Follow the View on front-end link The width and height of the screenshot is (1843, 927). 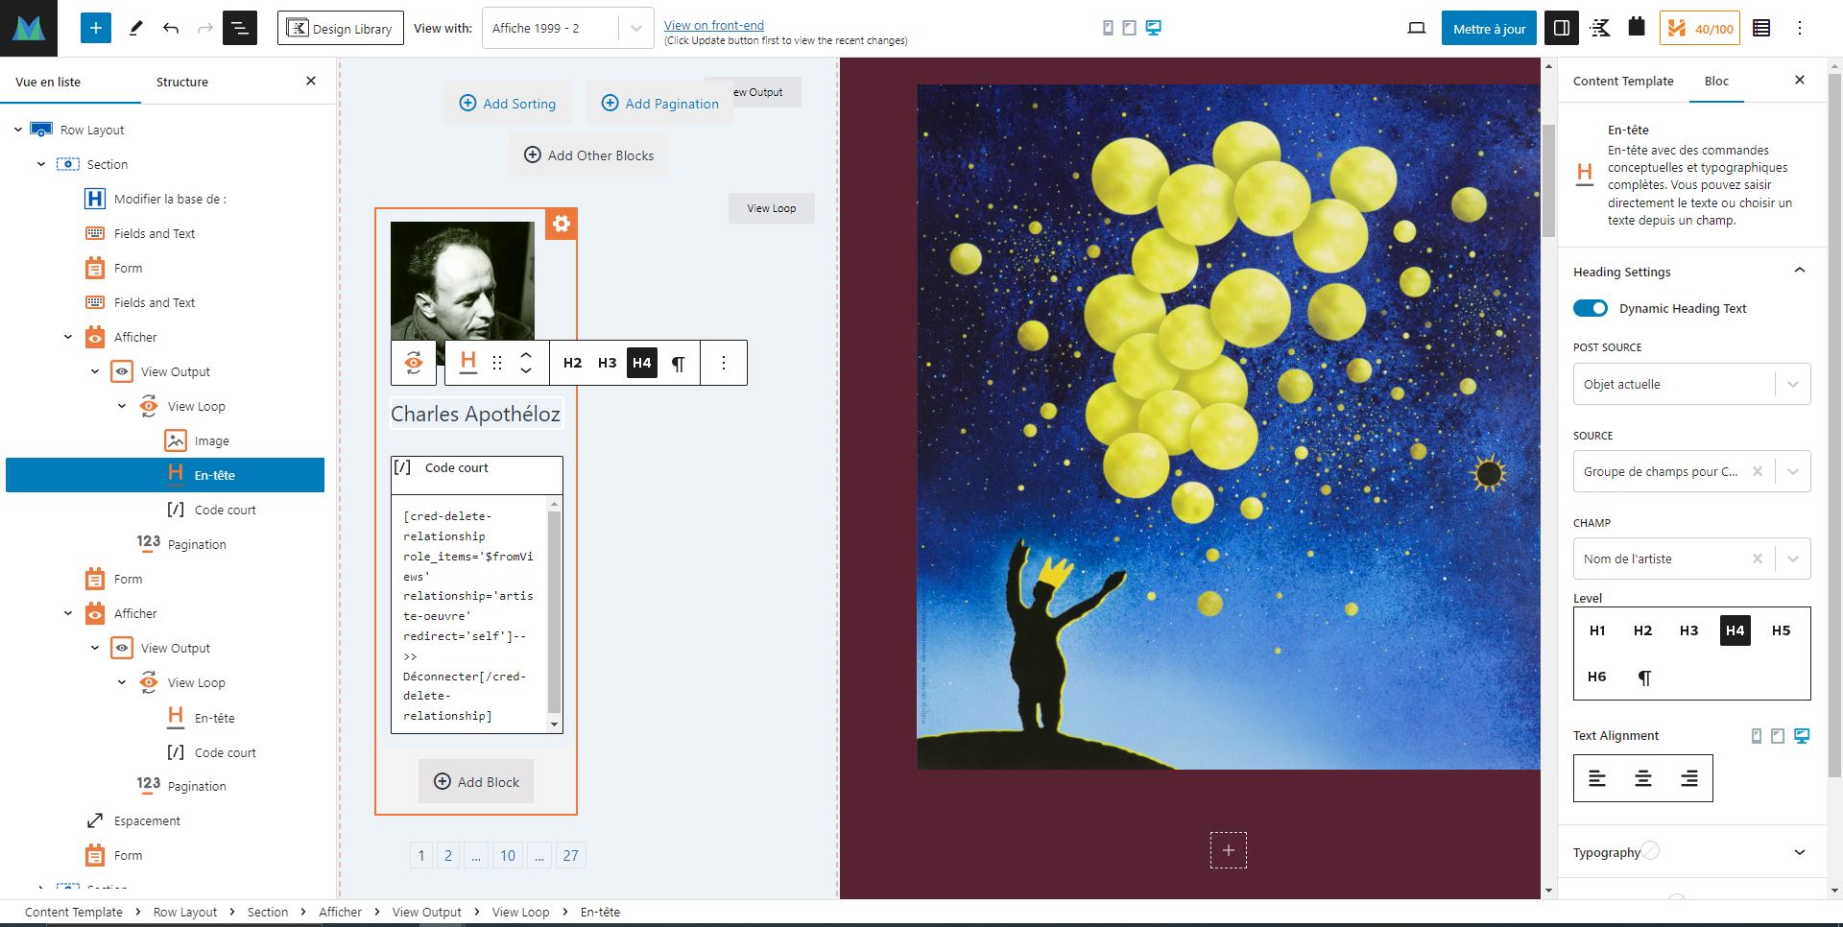point(714,25)
